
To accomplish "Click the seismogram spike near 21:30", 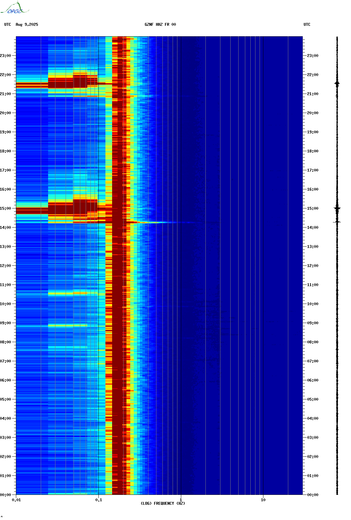I will tap(337, 83).
